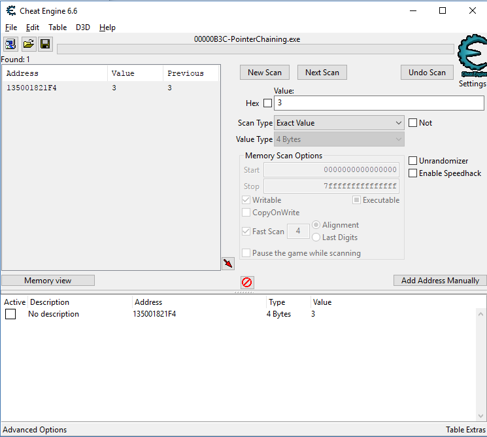Image resolution: width=487 pixels, height=437 pixels.
Task: Activate the No description address entry
Action: pyautogui.click(x=10, y=314)
